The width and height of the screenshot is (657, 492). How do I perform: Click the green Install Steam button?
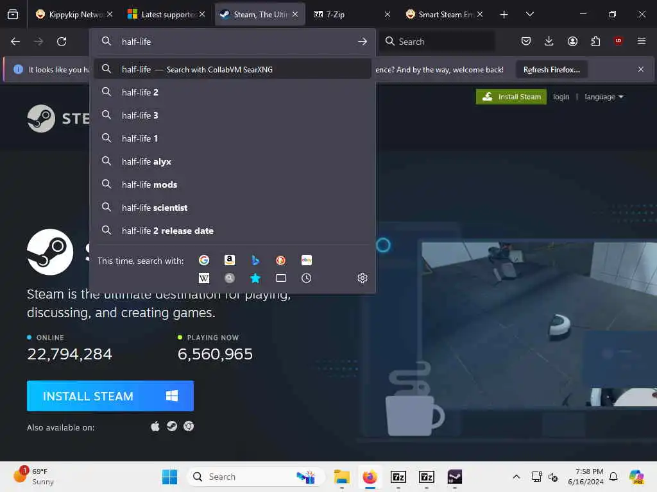(511, 97)
